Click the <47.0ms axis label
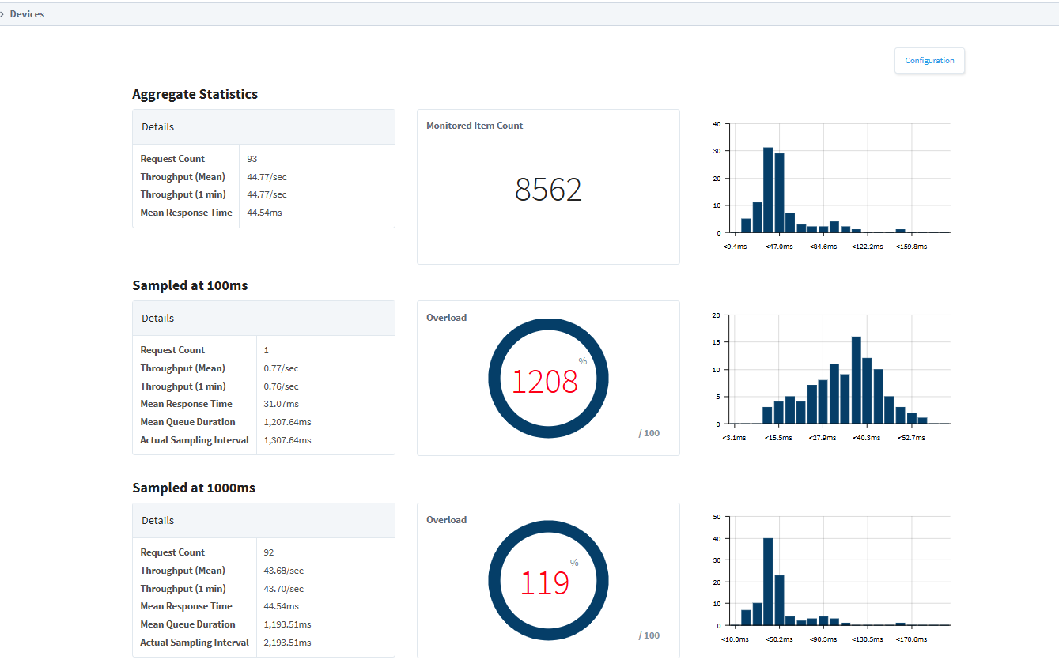This screenshot has width=1059, height=671. coord(778,247)
